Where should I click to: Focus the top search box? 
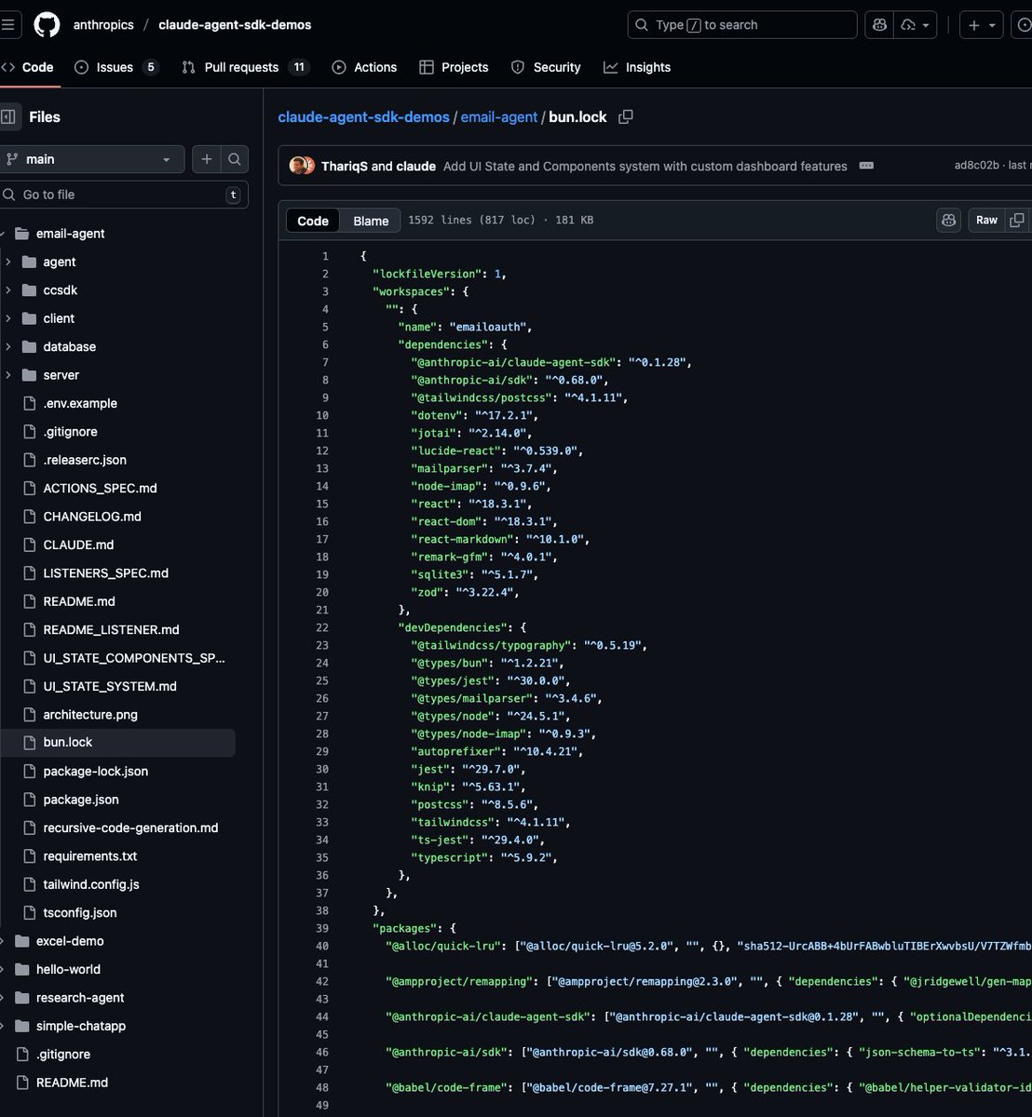point(742,25)
